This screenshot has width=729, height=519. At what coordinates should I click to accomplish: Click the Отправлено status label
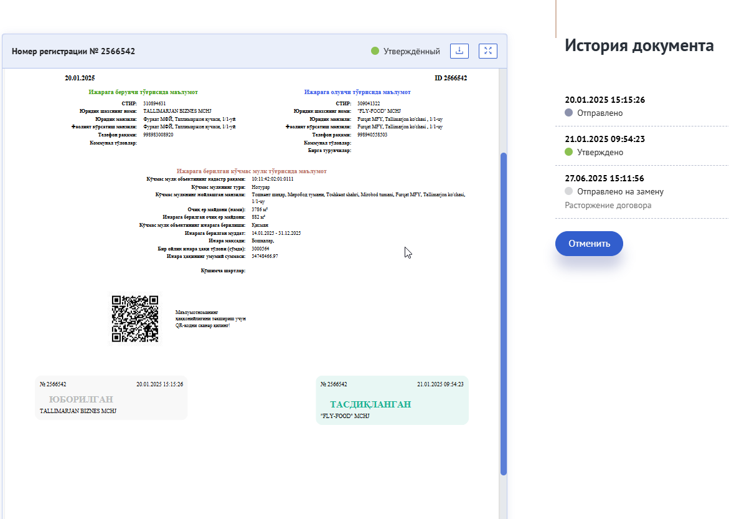(x=600, y=113)
